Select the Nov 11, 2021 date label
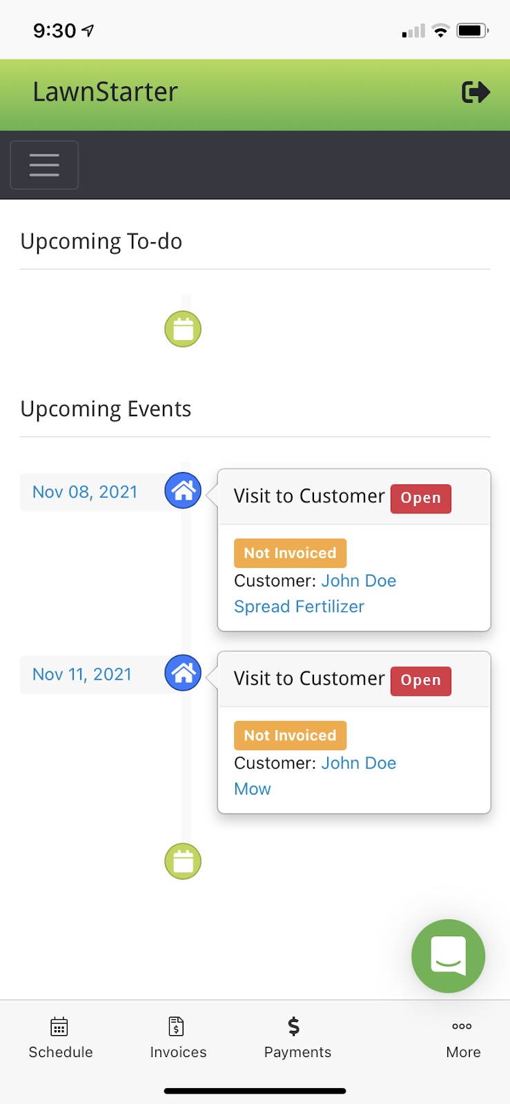The image size is (510, 1104). coord(82,674)
